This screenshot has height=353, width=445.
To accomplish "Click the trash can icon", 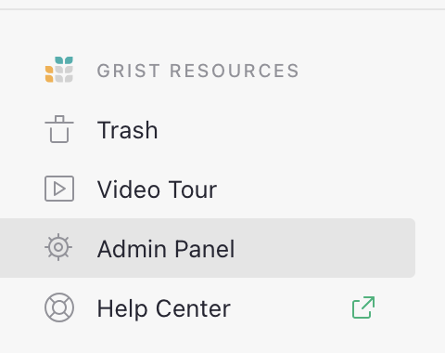I will pos(59,129).
